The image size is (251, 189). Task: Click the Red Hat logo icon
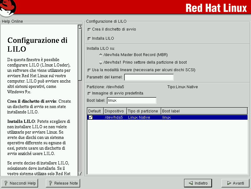click(x=8, y=8)
